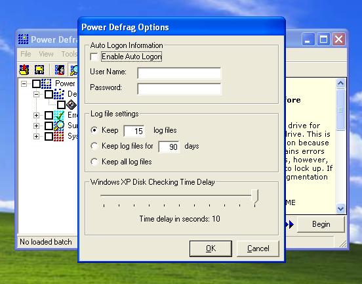This screenshot has width=362, height=284.
Task: Click the log files count field showing 15
Action: [x=134, y=131]
